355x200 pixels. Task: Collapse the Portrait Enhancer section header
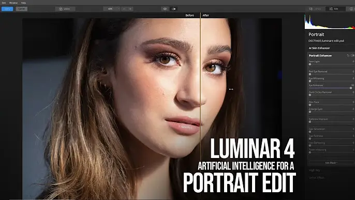pyautogui.click(x=320, y=55)
